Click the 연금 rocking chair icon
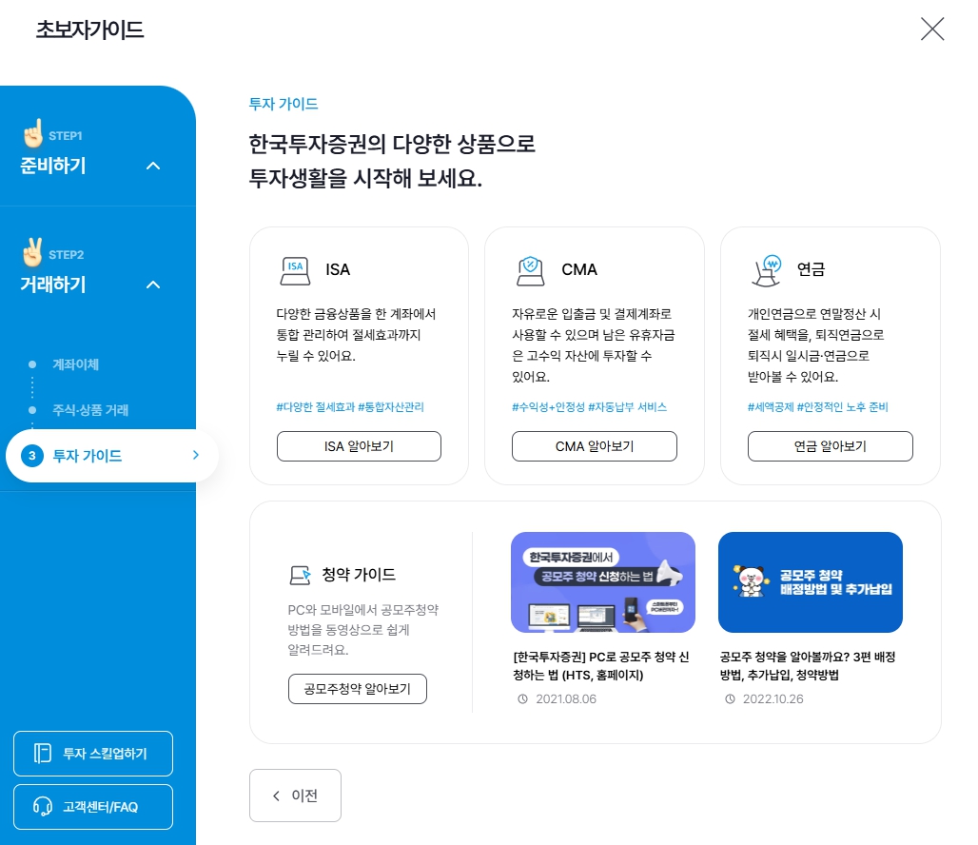978x845 pixels. (767, 271)
